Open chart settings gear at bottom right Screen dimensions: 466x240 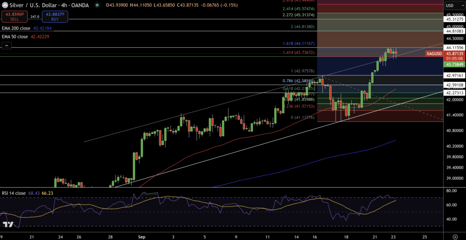pyautogui.click(x=455, y=236)
